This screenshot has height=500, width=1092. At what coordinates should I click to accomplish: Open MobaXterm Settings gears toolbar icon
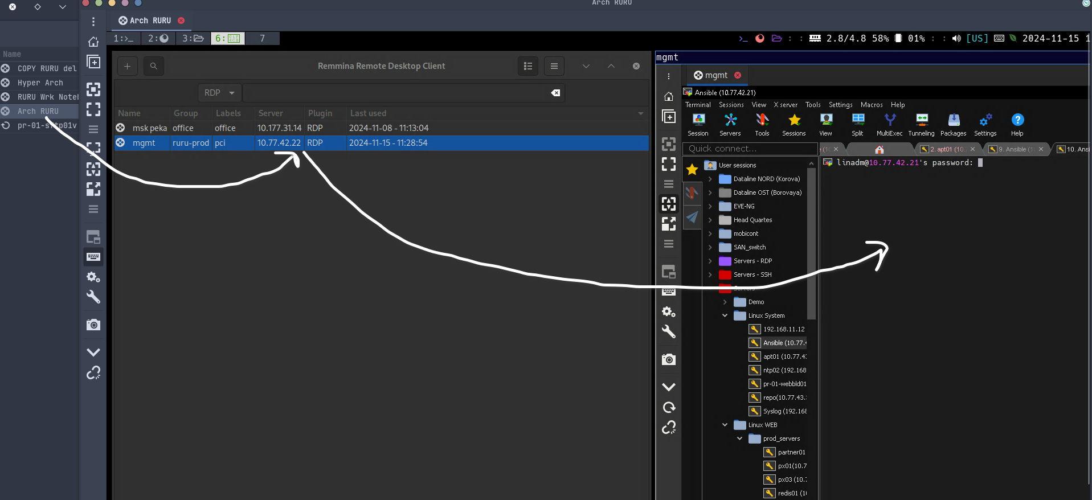tap(985, 125)
